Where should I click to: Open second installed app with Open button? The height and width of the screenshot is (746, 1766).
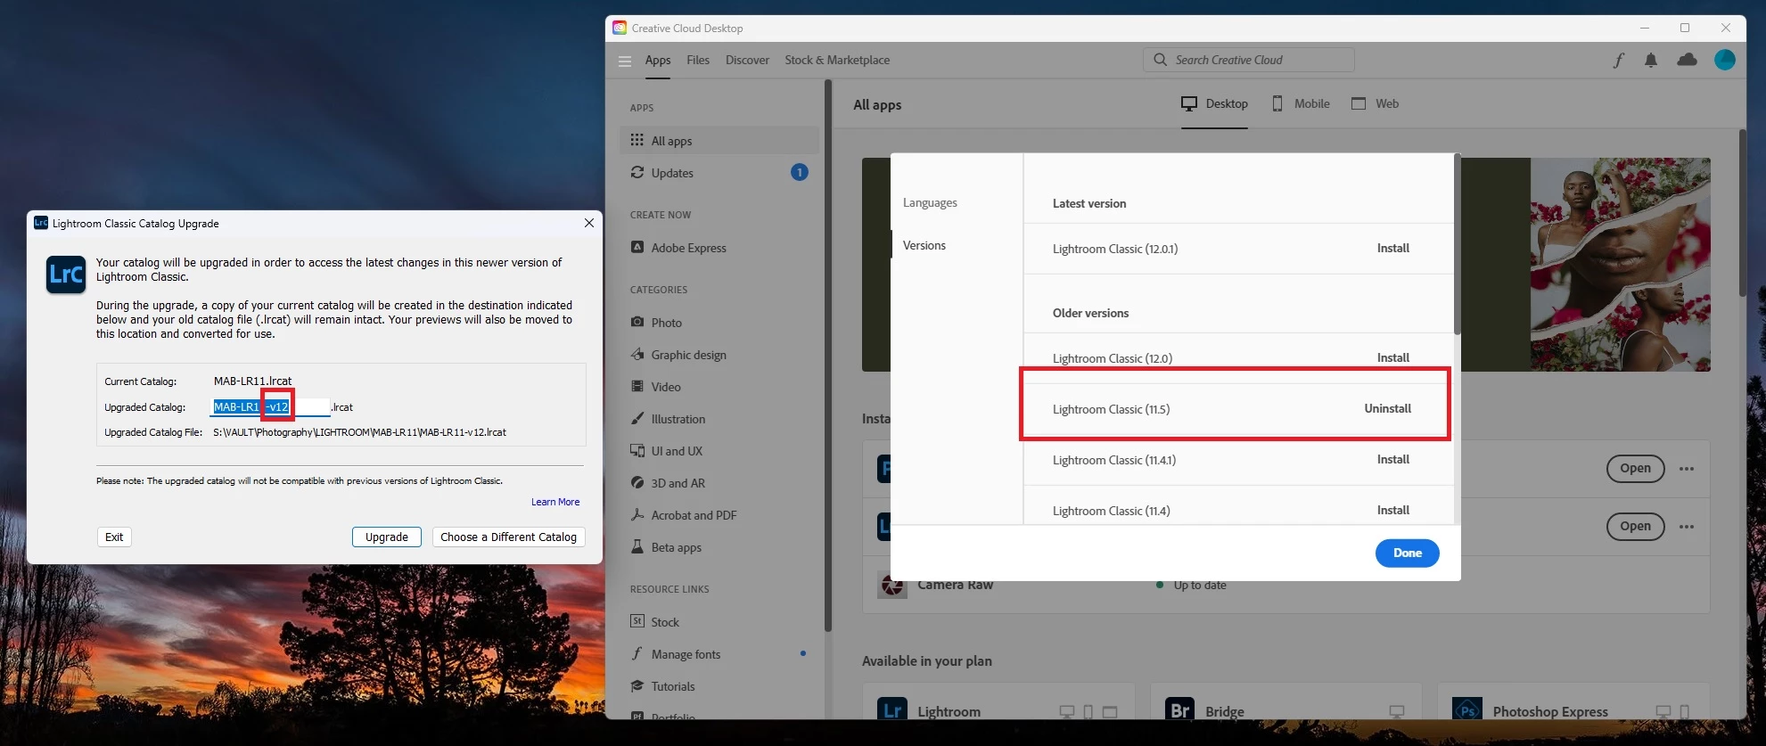(x=1635, y=527)
